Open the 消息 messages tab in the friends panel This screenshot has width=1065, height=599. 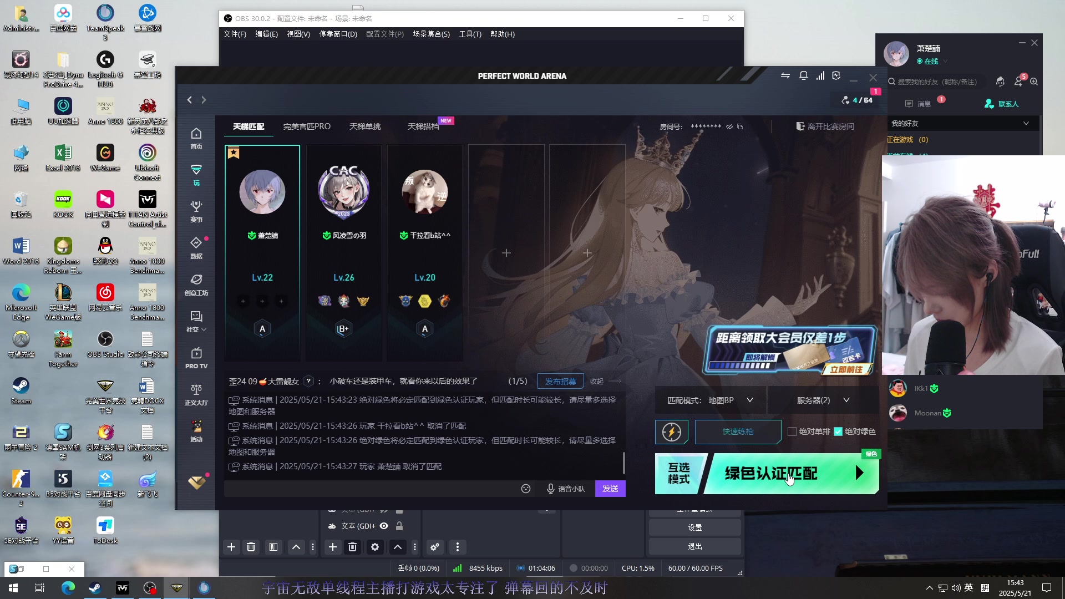point(918,104)
